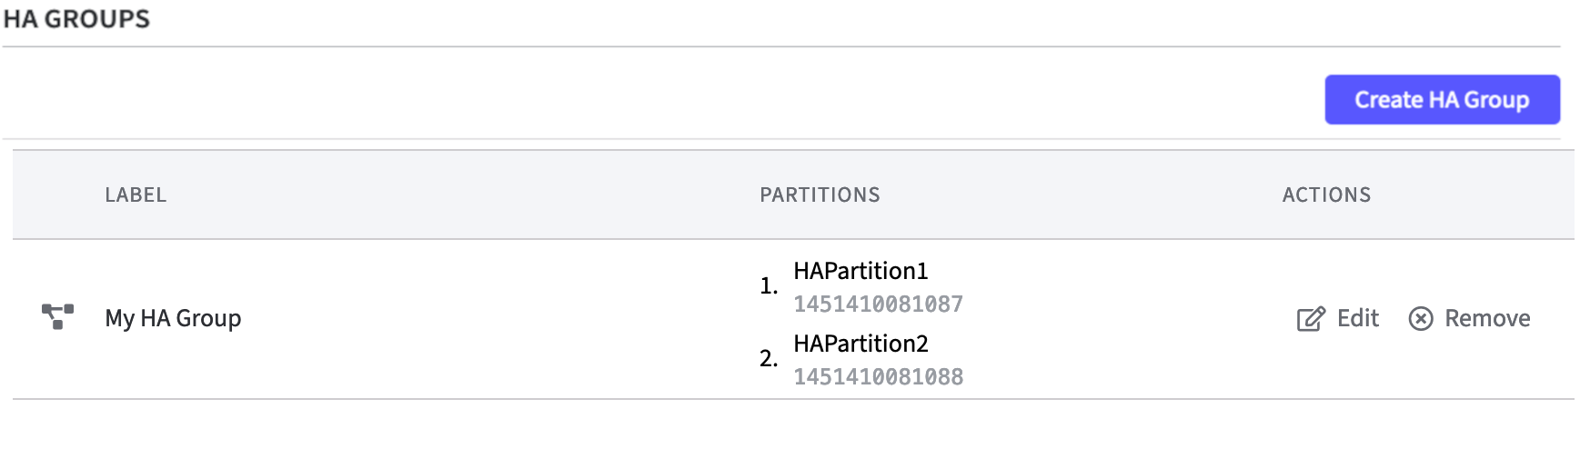Click list number 2 beside HAPartition2
Screen dimensions: 1590x449
pos(768,359)
